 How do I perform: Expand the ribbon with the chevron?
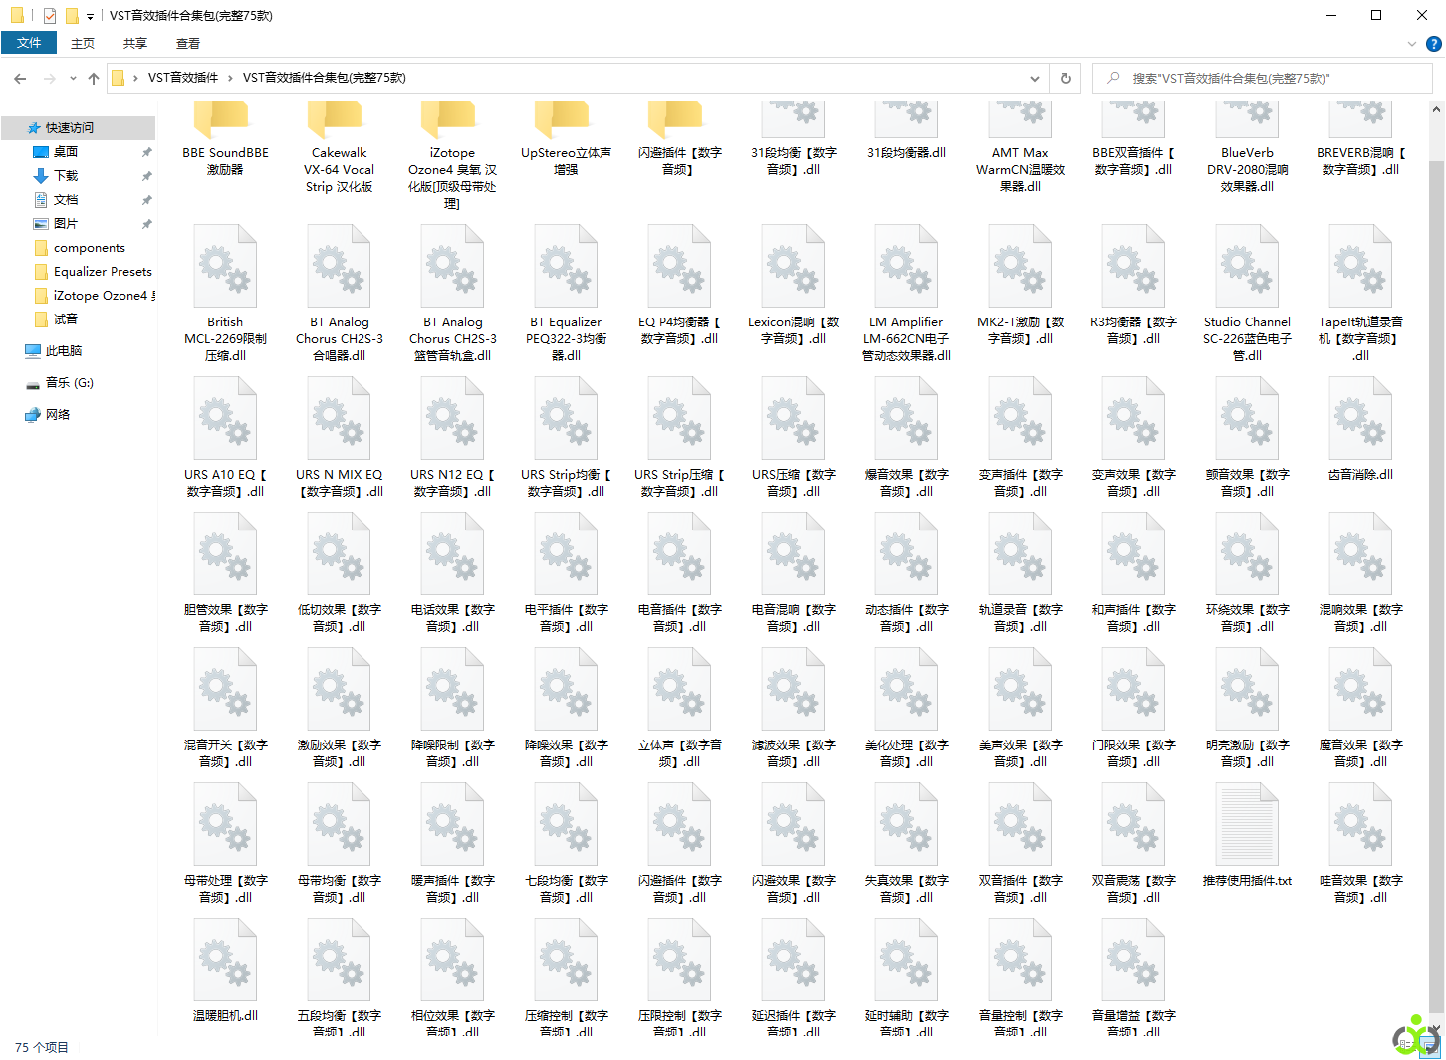pos(1412,44)
